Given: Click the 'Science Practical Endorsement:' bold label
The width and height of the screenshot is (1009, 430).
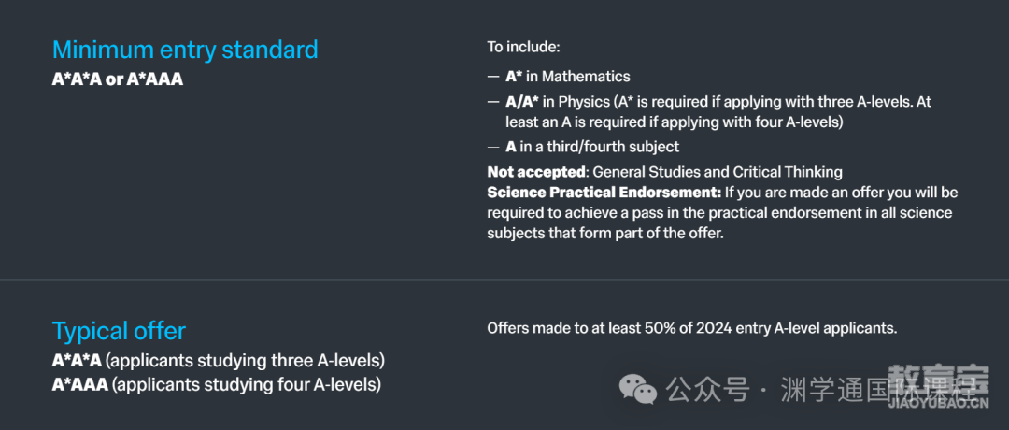Looking at the screenshot, I should pos(604,193).
